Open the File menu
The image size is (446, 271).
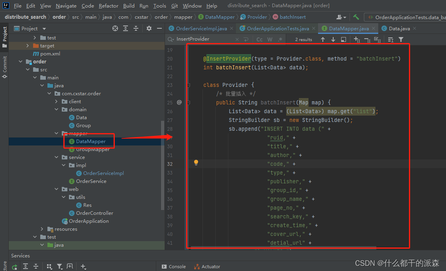[x=18, y=6]
